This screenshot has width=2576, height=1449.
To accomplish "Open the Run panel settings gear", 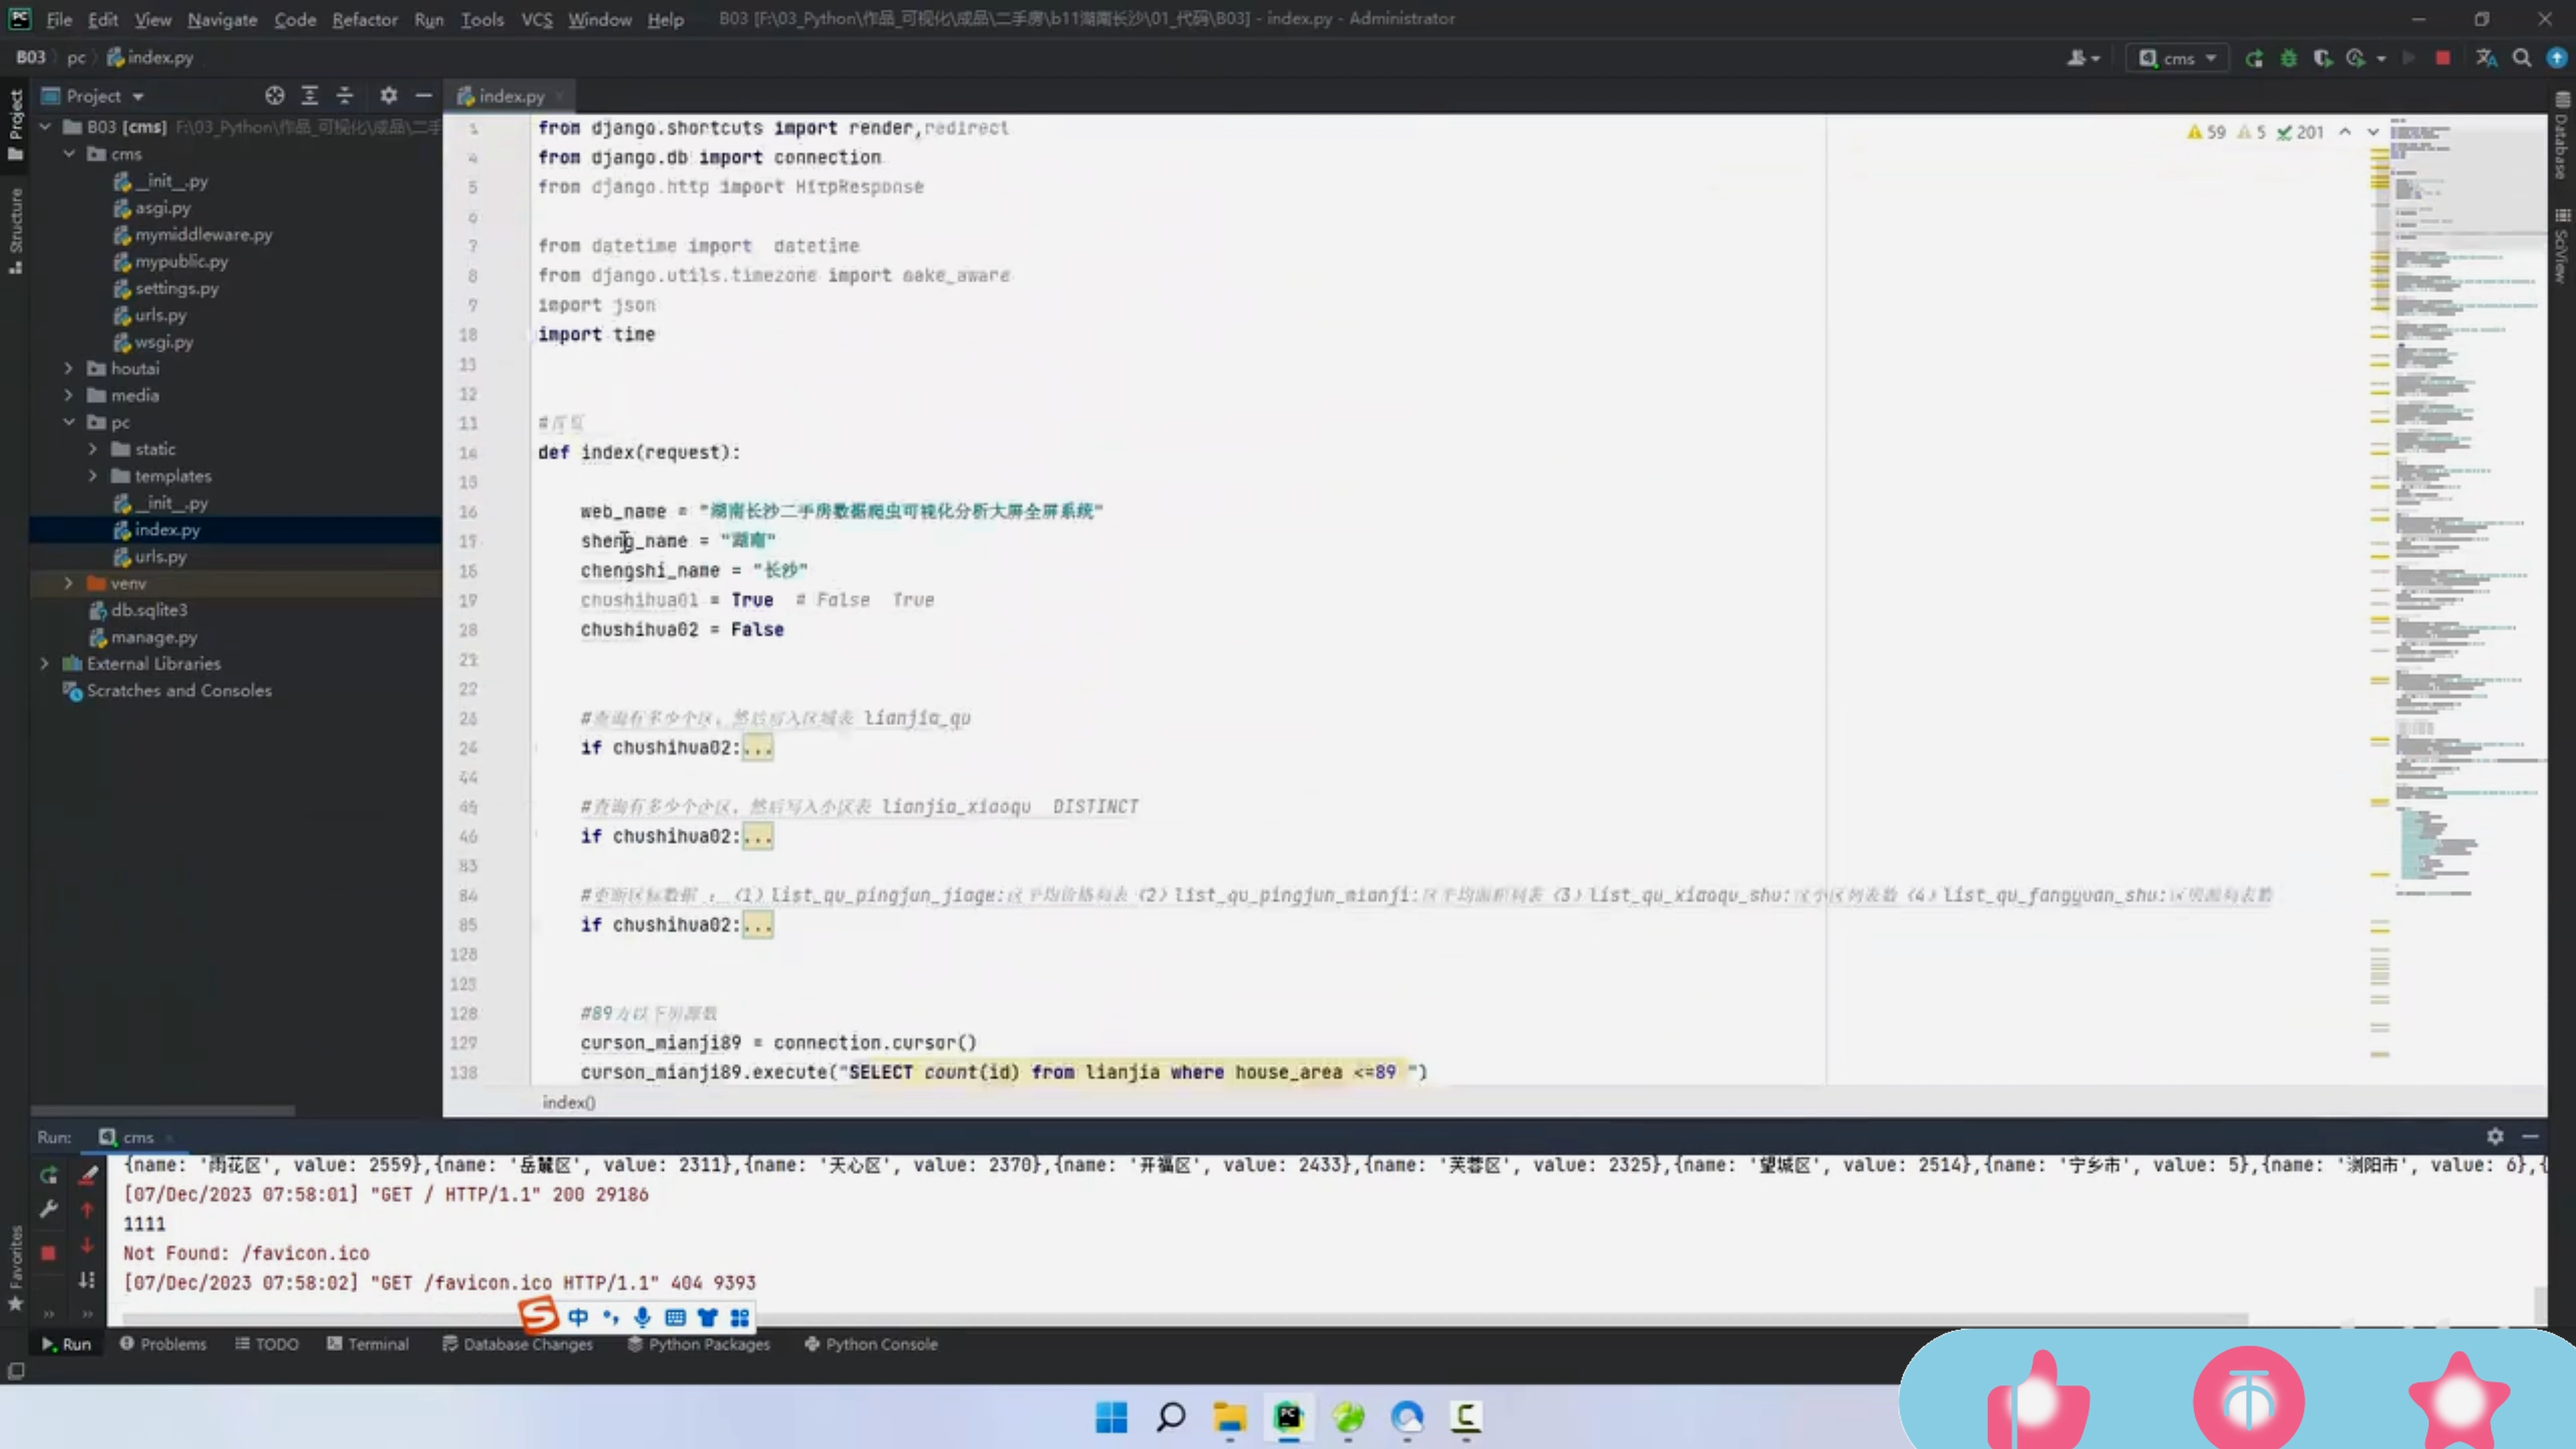I will tap(2495, 1136).
